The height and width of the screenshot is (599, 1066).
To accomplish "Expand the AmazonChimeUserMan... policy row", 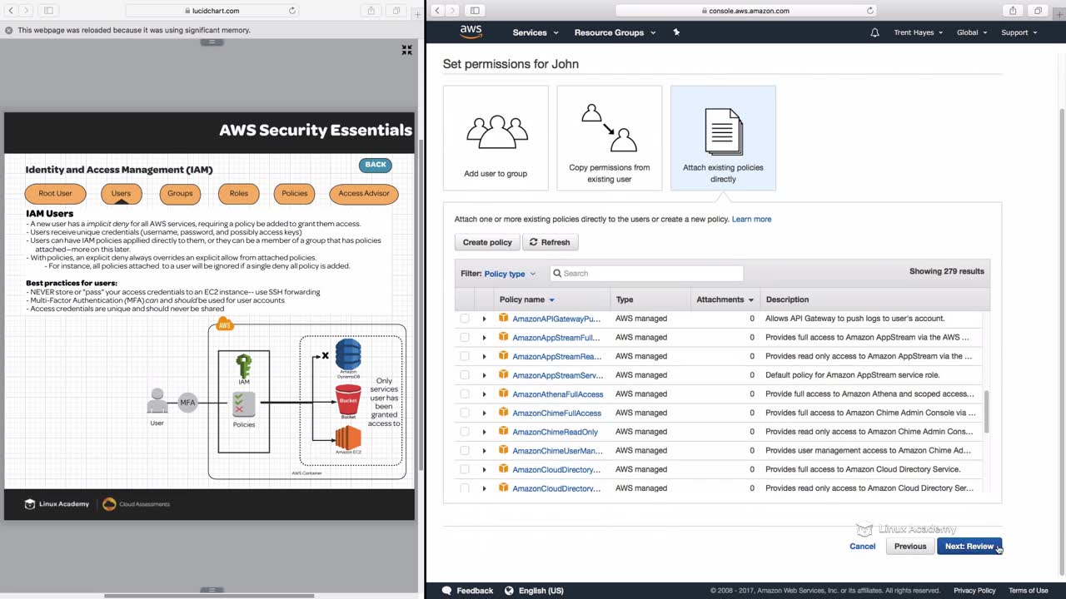I will 484,451.
